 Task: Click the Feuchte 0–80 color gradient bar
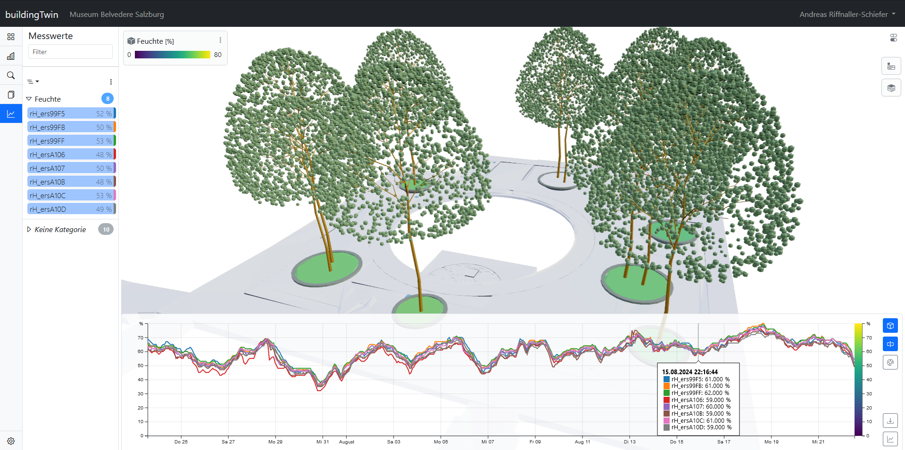pyautogui.click(x=172, y=55)
